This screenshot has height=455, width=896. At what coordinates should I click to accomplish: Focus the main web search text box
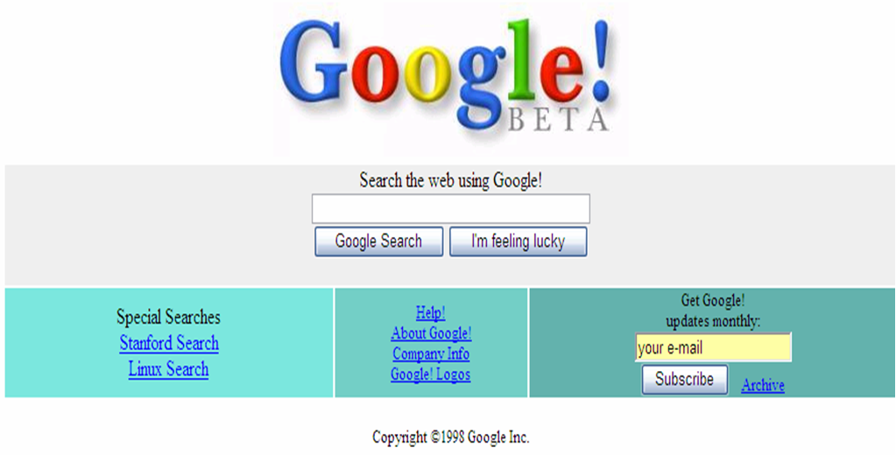click(451, 208)
